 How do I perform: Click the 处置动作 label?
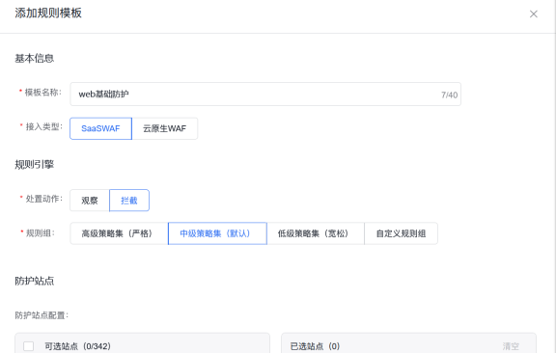click(x=44, y=199)
